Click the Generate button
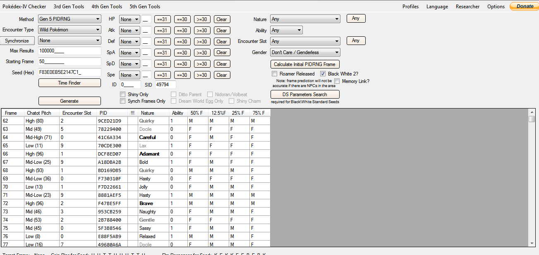The height and width of the screenshot is (255, 539). pyautogui.click(x=69, y=101)
